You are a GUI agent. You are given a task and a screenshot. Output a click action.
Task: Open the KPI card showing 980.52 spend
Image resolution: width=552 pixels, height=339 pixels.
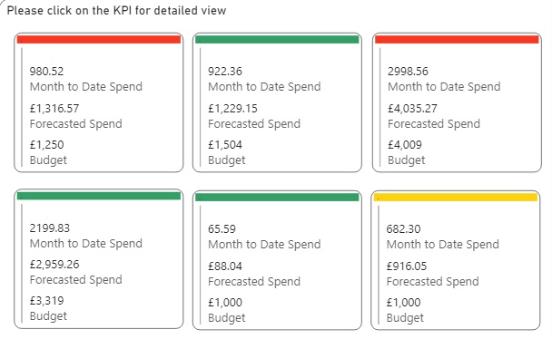tap(99, 102)
